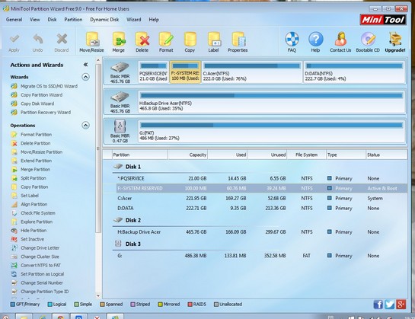Launch Migrate OS to SSD/HD Wizard
The image size is (415, 319).
click(44, 86)
